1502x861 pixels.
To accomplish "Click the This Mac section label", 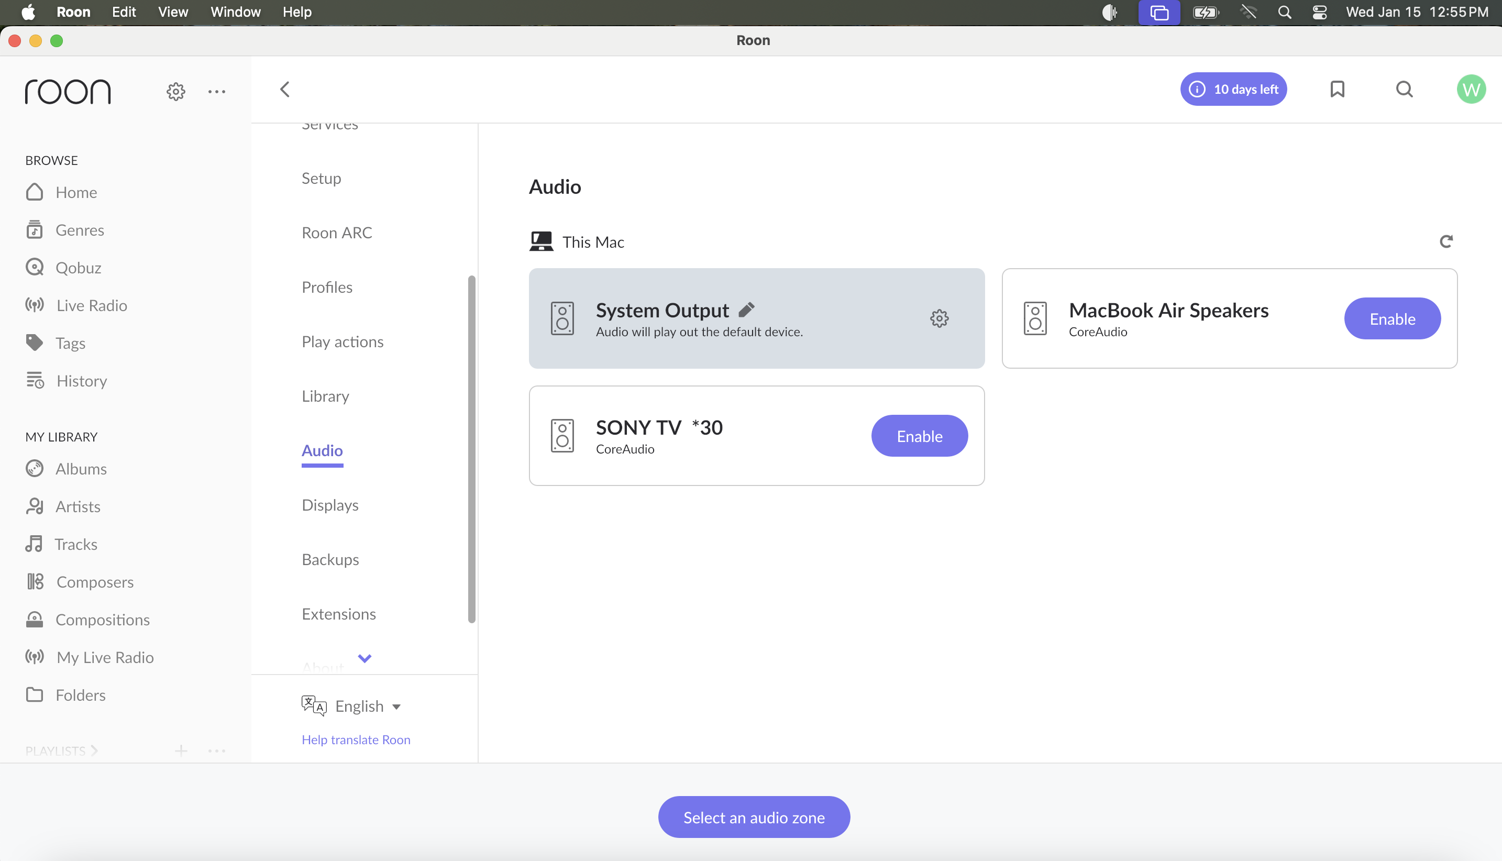I will [593, 241].
